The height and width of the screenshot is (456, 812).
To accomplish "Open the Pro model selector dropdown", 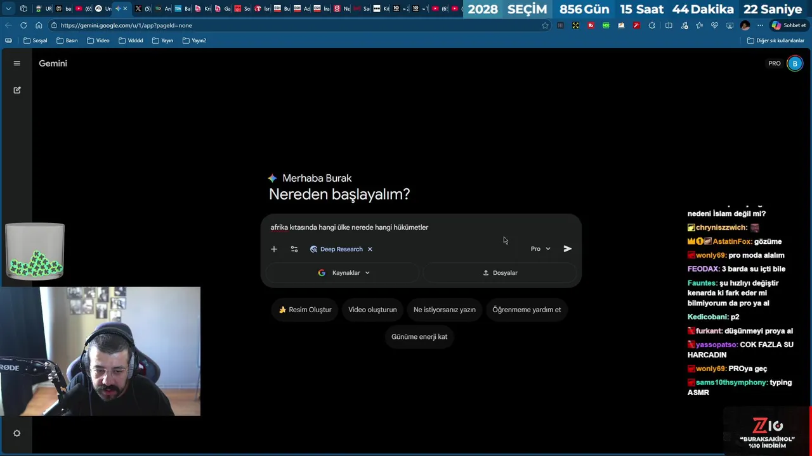I will pyautogui.click(x=540, y=249).
